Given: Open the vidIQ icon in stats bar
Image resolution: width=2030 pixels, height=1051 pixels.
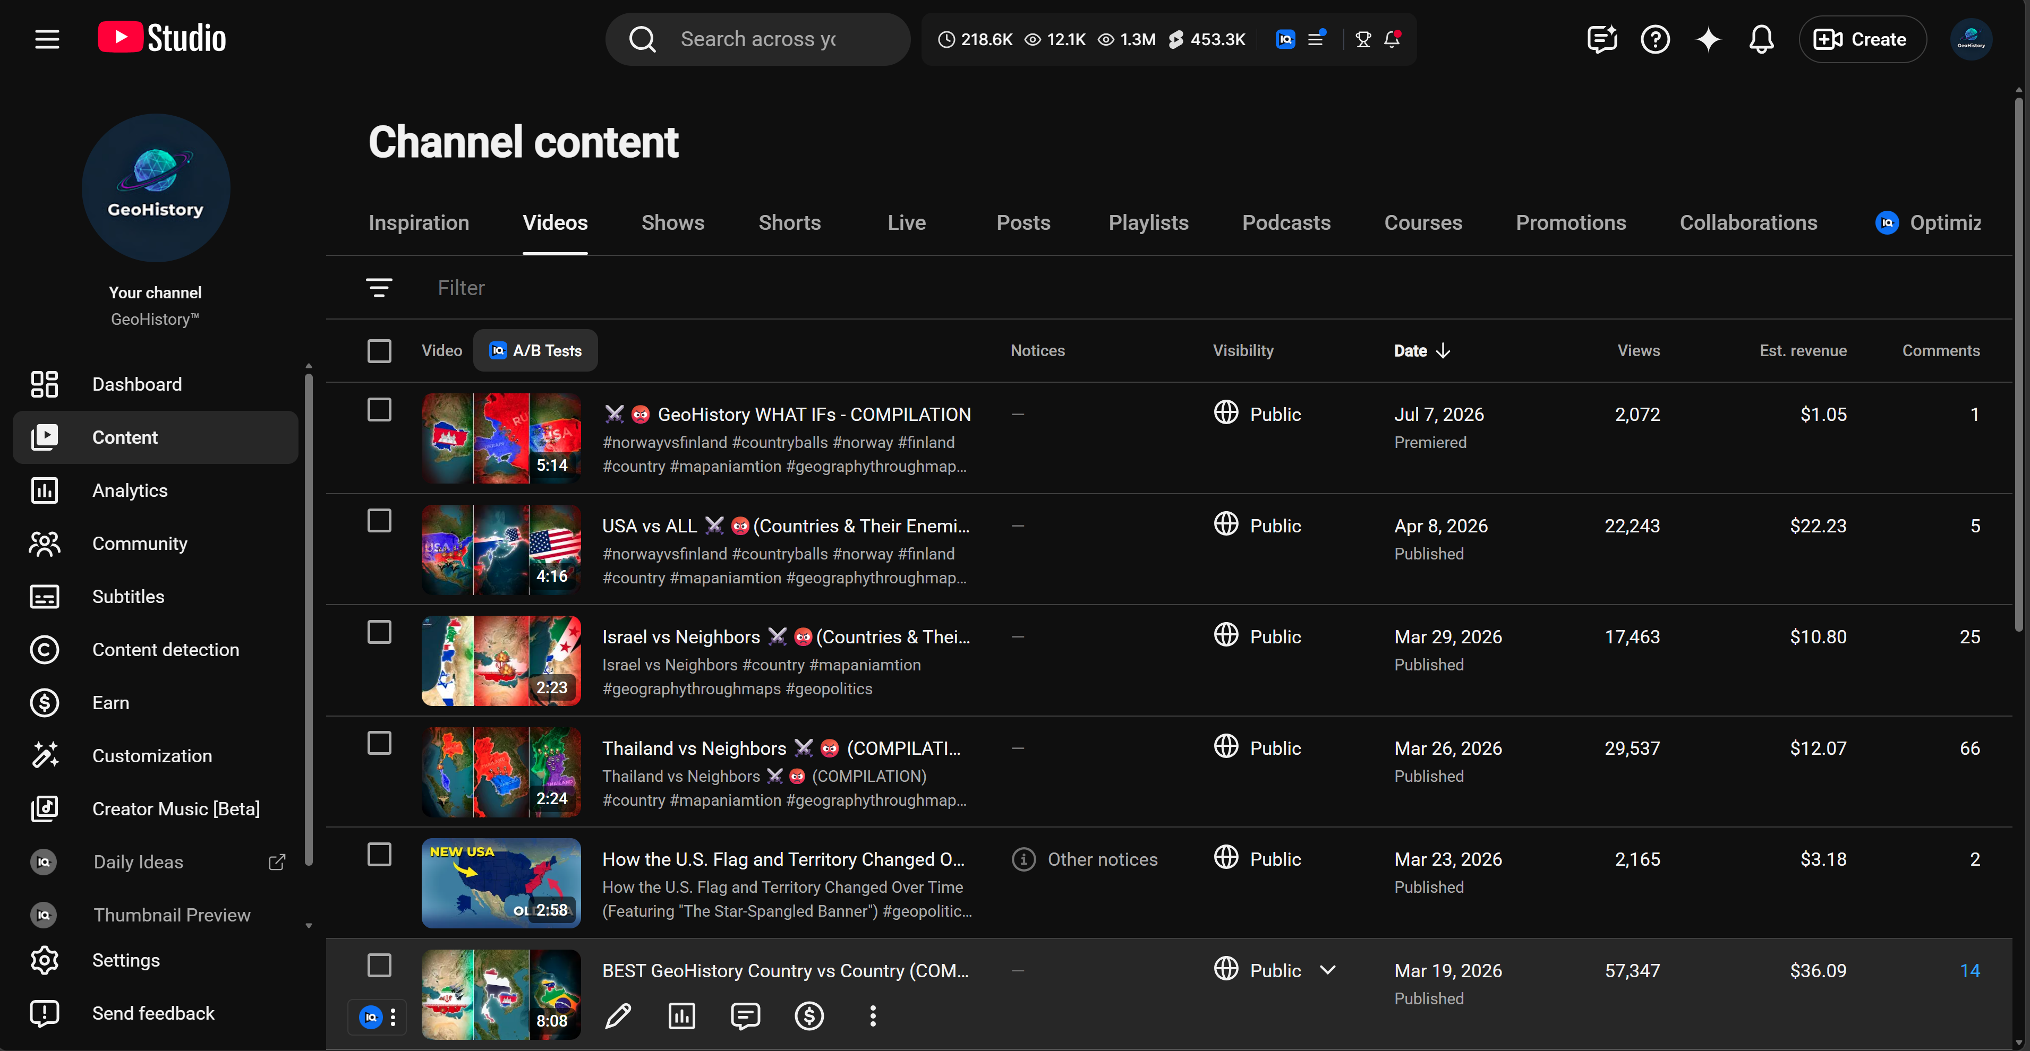Looking at the screenshot, I should coord(1285,39).
